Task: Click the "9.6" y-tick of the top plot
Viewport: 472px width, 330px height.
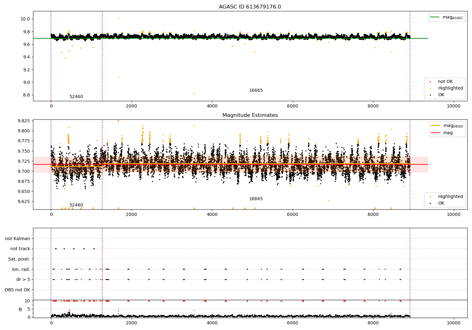Action: (x=26, y=44)
